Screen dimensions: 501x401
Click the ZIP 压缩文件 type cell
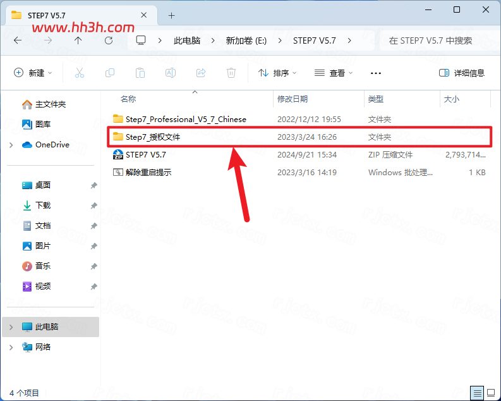[x=390, y=155]
